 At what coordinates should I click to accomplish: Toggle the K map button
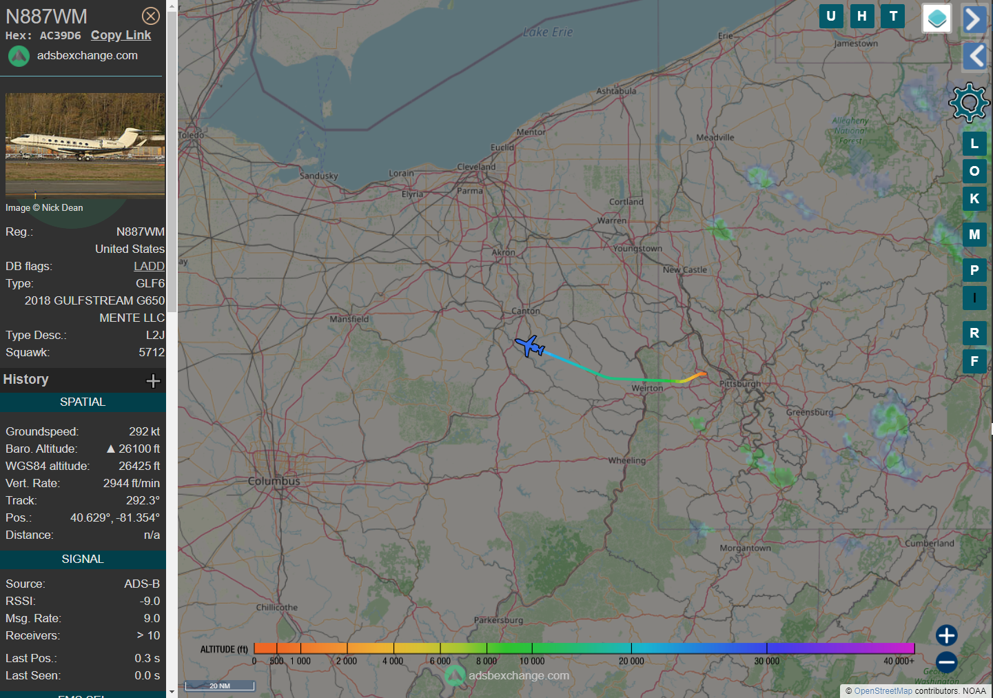tap(974, 198)
